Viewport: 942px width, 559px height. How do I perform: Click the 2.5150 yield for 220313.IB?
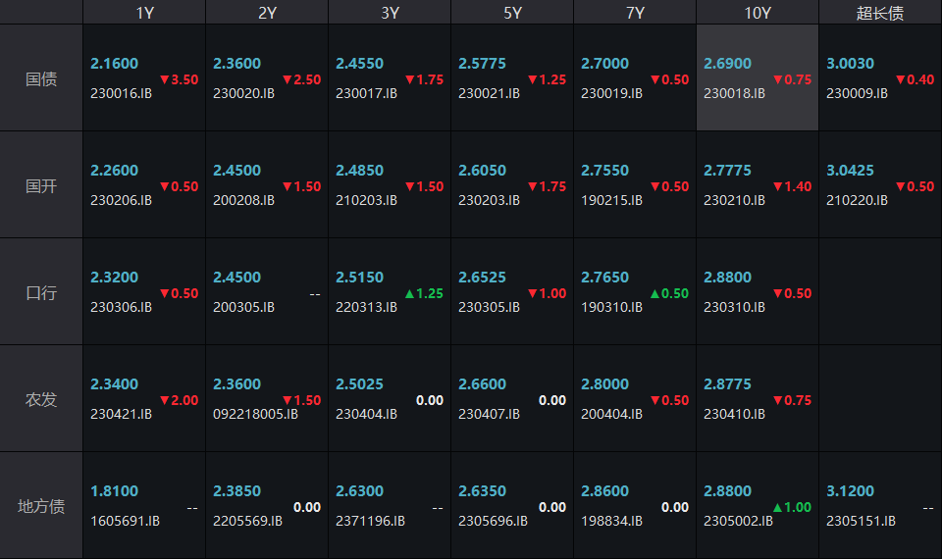click(x=359, y=277)
